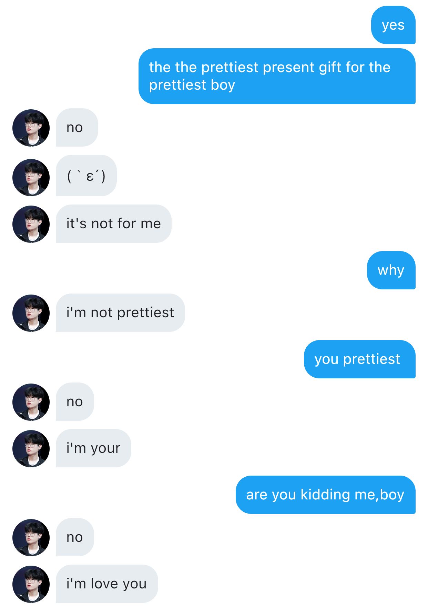The height and width of the screenshot is (606, 428).
Task: Click the avatar next to "it's not for me"
Action: (x=31, y=224)
